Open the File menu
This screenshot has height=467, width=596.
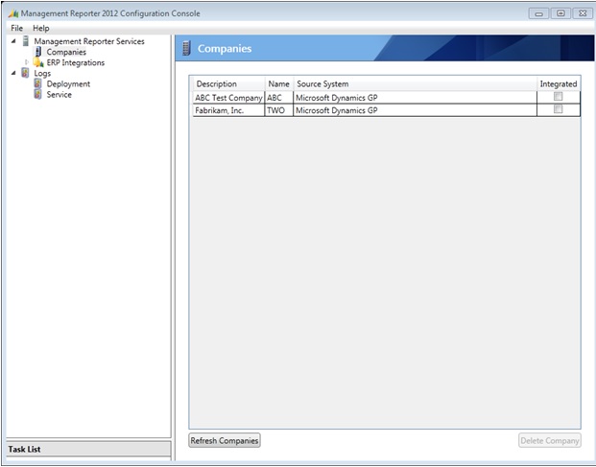pyautogui.click(x=16, y=28)
